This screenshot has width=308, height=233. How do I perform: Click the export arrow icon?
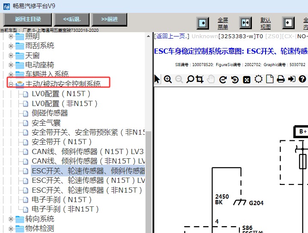(292, 79)
